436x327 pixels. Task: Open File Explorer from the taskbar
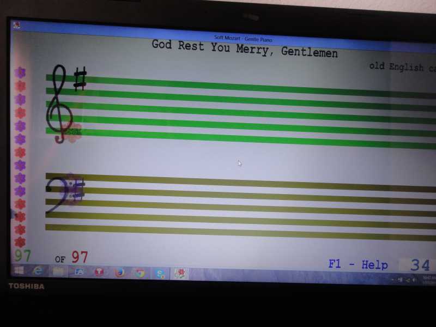58,271
